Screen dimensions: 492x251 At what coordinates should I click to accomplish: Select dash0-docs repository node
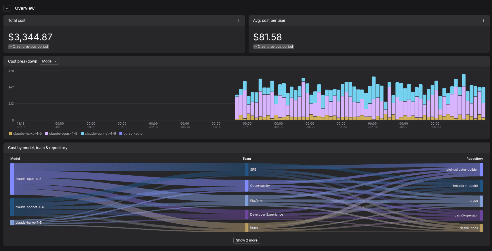(481, 228)
